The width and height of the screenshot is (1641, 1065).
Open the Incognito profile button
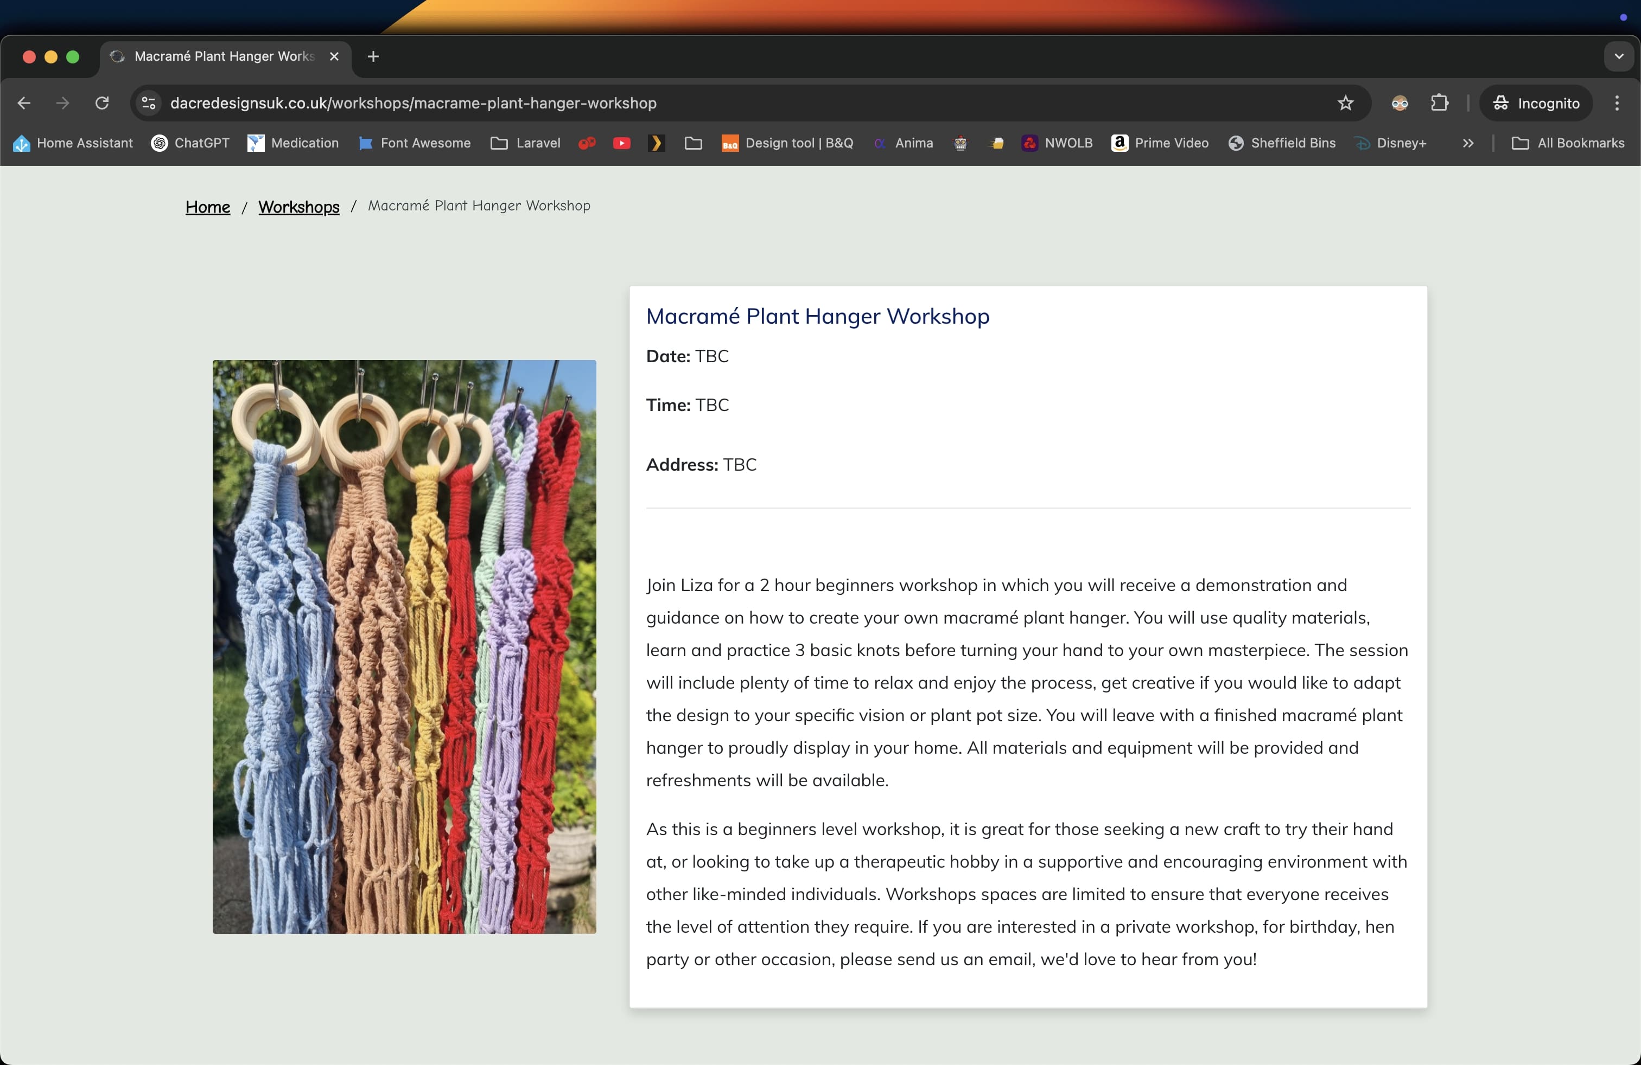click(x=1536, y=104)
